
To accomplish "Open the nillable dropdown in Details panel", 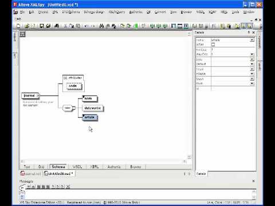I will (252, 74).
